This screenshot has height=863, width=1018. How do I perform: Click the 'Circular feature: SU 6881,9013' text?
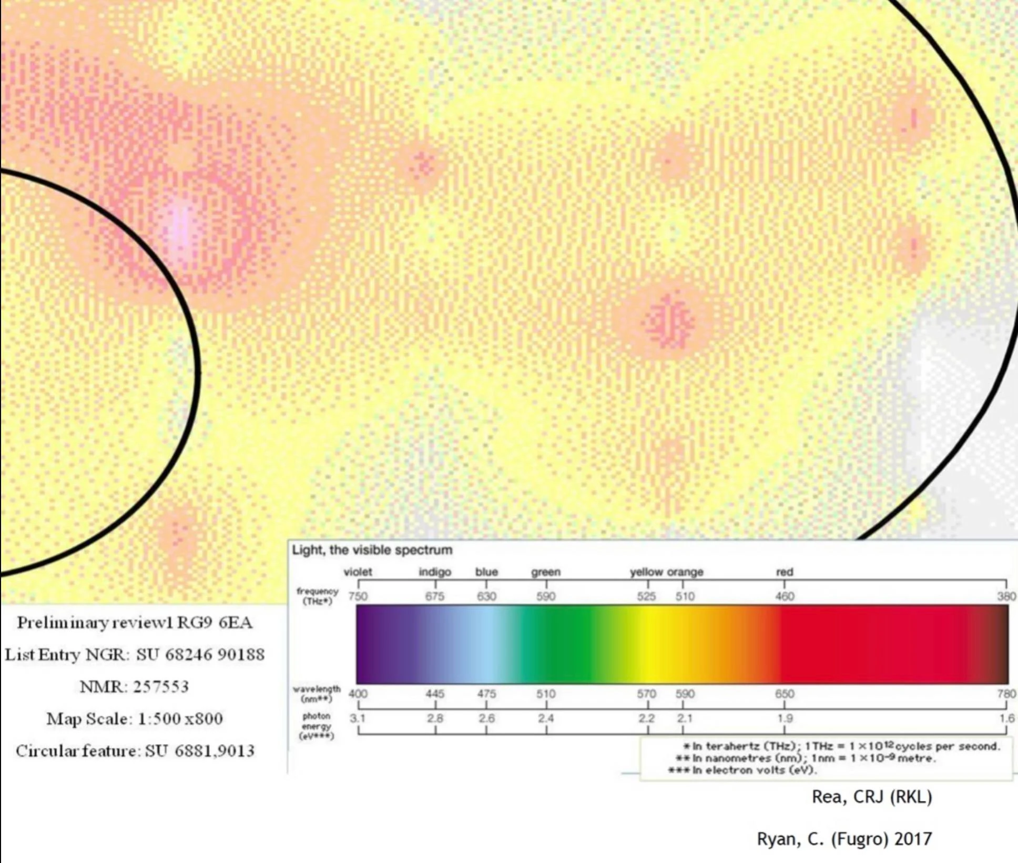click(135, 751)
